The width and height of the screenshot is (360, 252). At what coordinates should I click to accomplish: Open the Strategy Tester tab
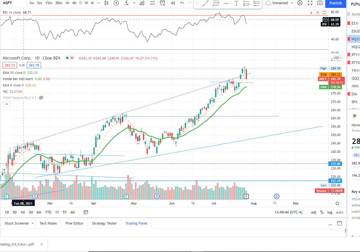coord(104,223)
